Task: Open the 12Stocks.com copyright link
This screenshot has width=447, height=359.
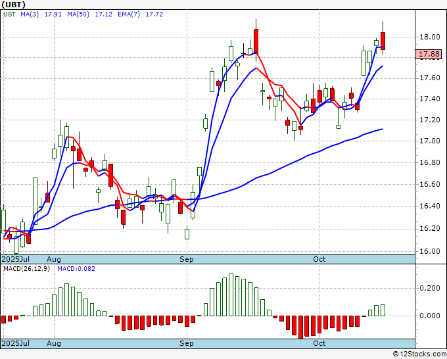Action: pyautogui.click(x=419, y=354)
